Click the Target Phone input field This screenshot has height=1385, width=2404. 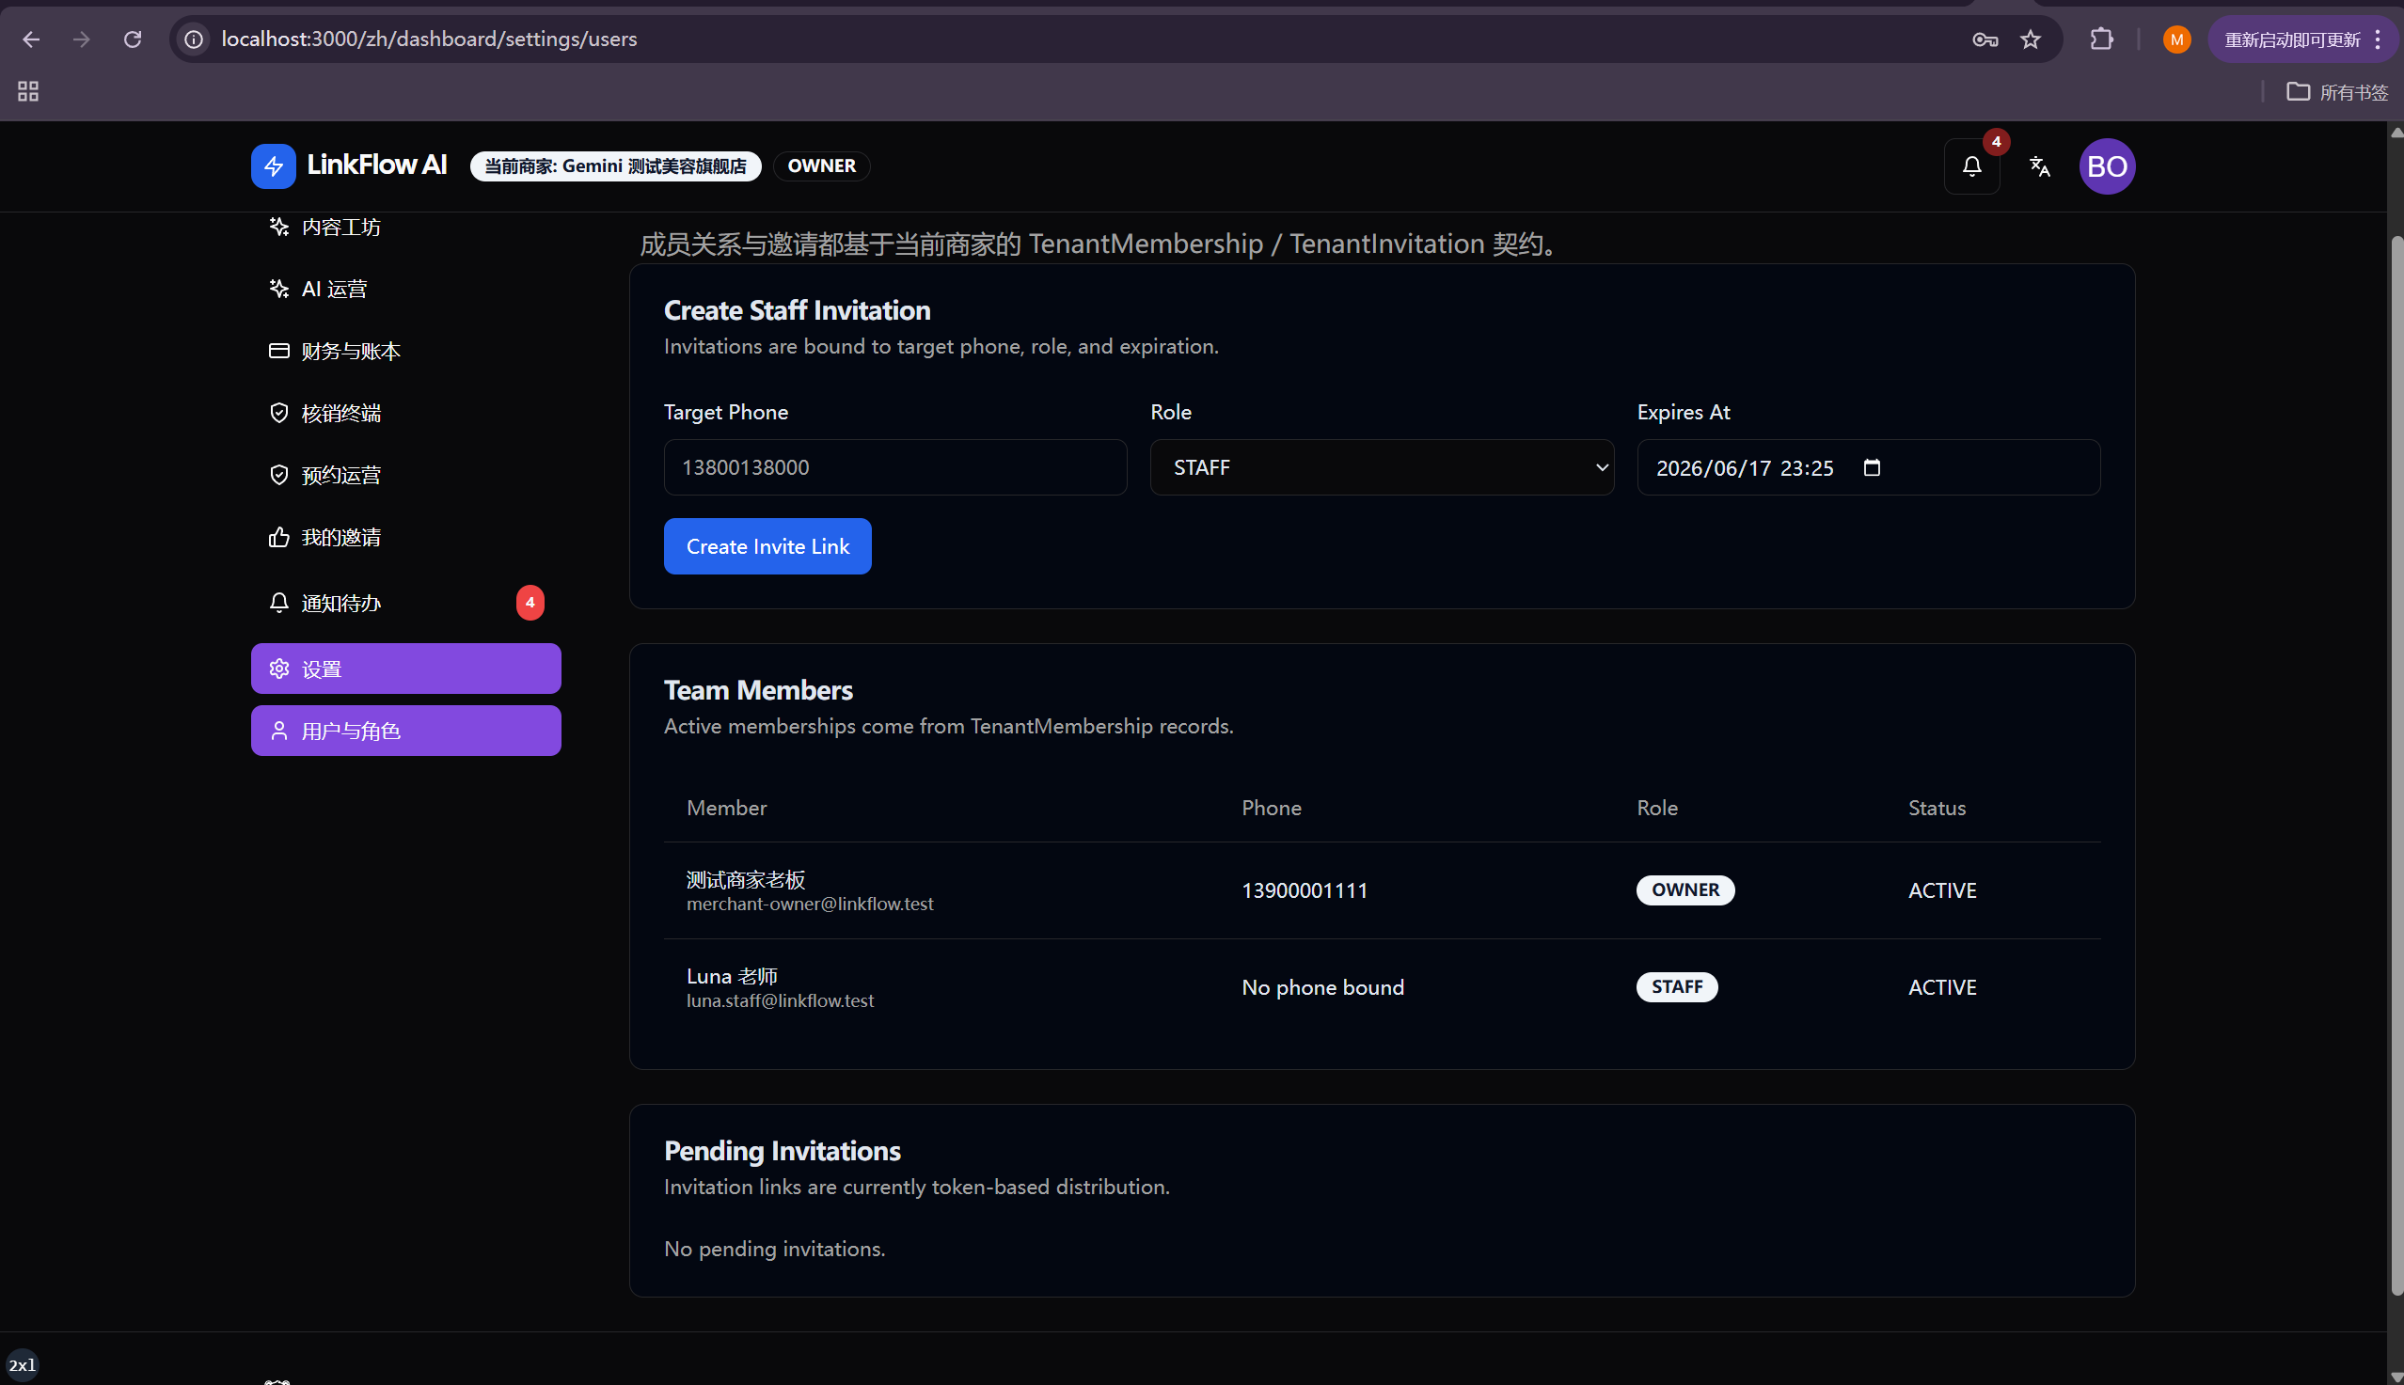(x=894, y=467)
